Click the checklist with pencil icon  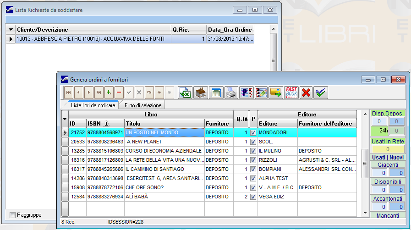pyautogui.click(x=261, y=93)
